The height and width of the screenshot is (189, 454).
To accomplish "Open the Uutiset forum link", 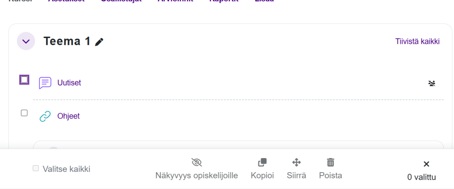I will point(69,83).
